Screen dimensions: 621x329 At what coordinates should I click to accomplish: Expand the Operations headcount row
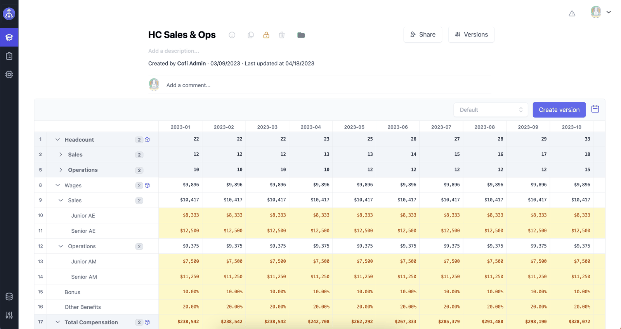[x=61, y=170]
